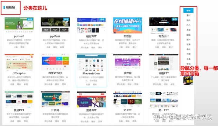This screenshot has height=126, width=218.
Task: Click the pptfans title link
Action: pos(55,36)
